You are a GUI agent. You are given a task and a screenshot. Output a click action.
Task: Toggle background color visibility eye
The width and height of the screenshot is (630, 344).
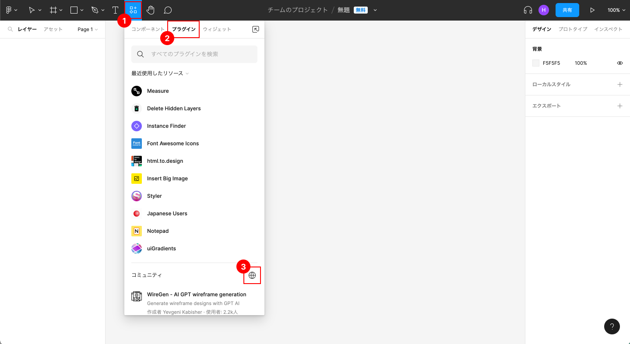pyautogui.click(x=620, y=63)
